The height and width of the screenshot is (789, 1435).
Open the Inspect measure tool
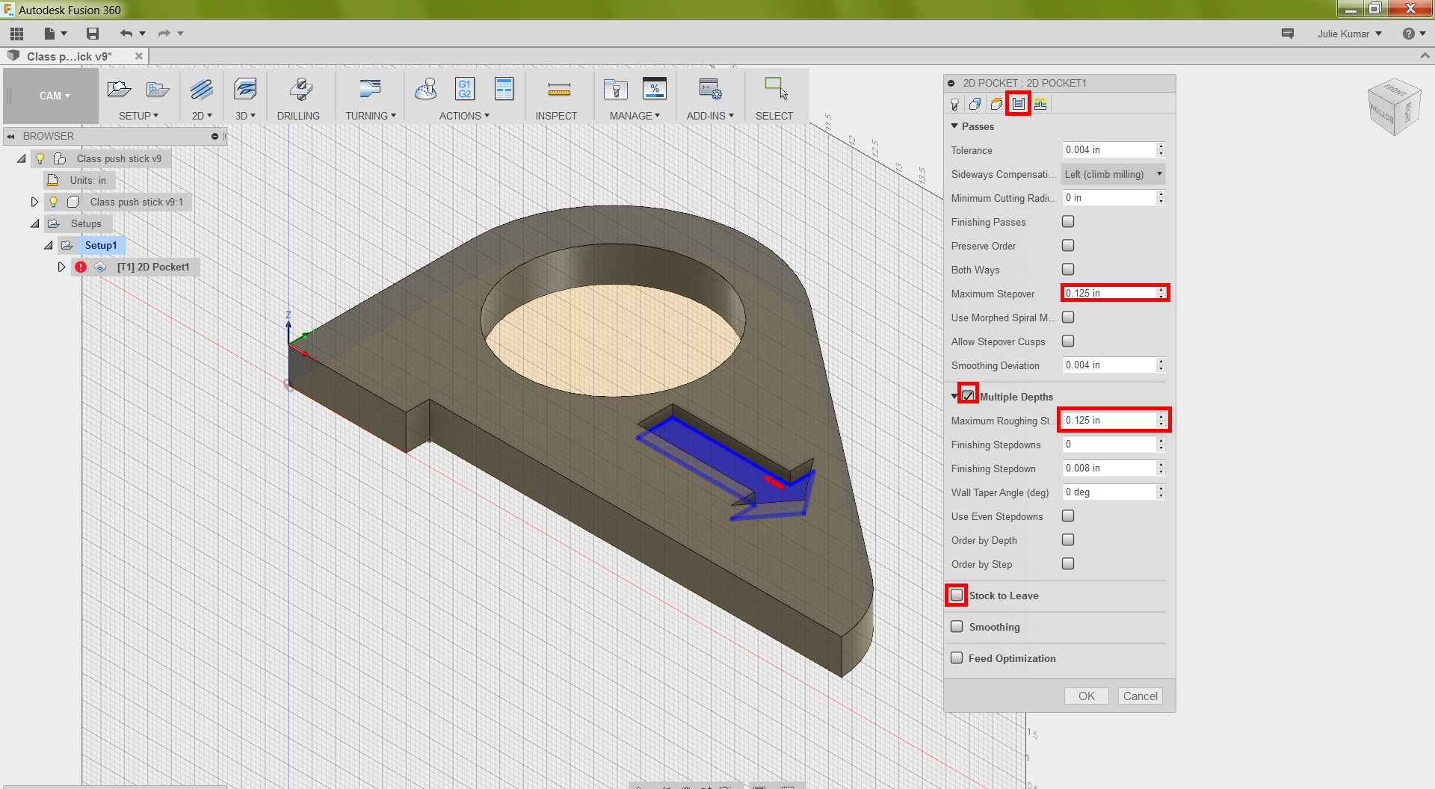click(558, 90)
